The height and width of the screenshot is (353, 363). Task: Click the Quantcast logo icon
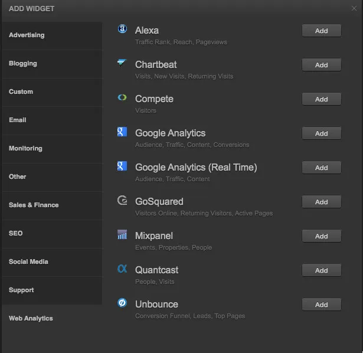click(122, 269)
